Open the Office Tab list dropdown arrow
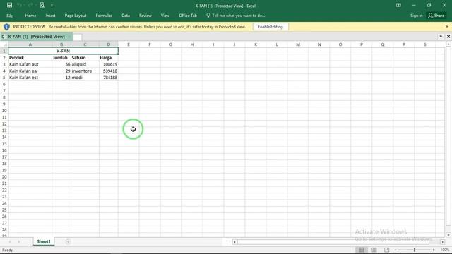This screenshot has width=452, height=254. (x=441, y=37)
